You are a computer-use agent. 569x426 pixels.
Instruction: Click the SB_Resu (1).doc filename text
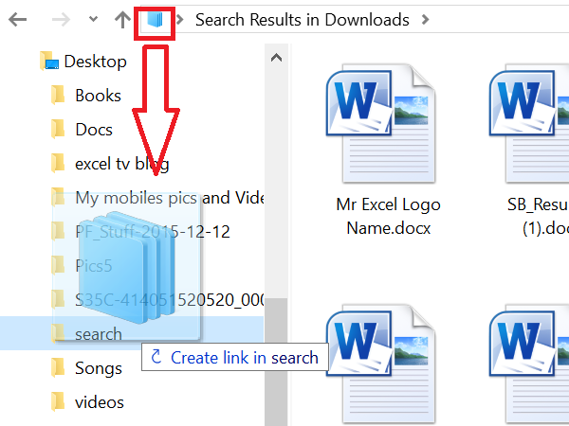538,216
